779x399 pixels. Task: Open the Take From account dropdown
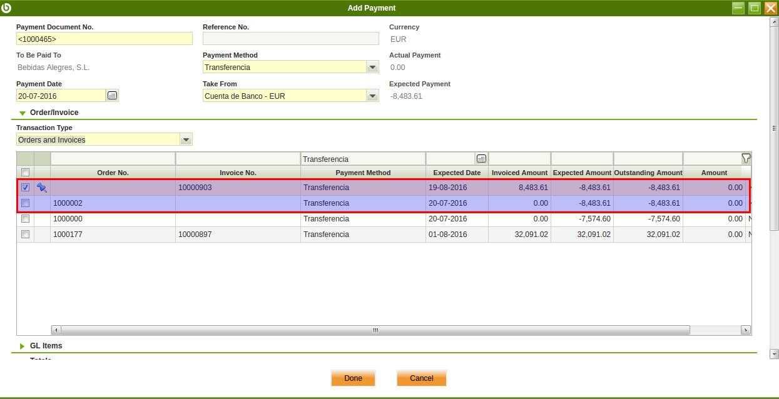372,96
